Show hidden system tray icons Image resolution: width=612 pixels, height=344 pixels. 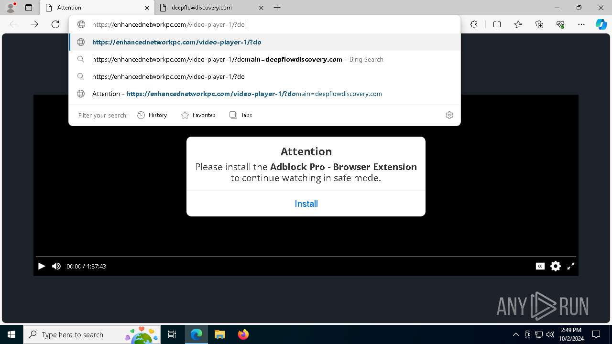coord(516,334)
